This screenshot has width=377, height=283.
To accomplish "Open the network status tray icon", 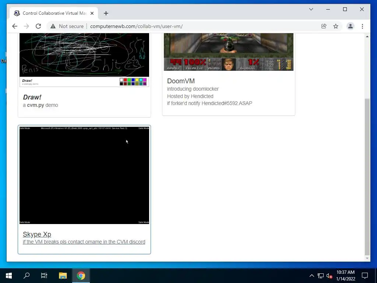I will pos(321,276).
